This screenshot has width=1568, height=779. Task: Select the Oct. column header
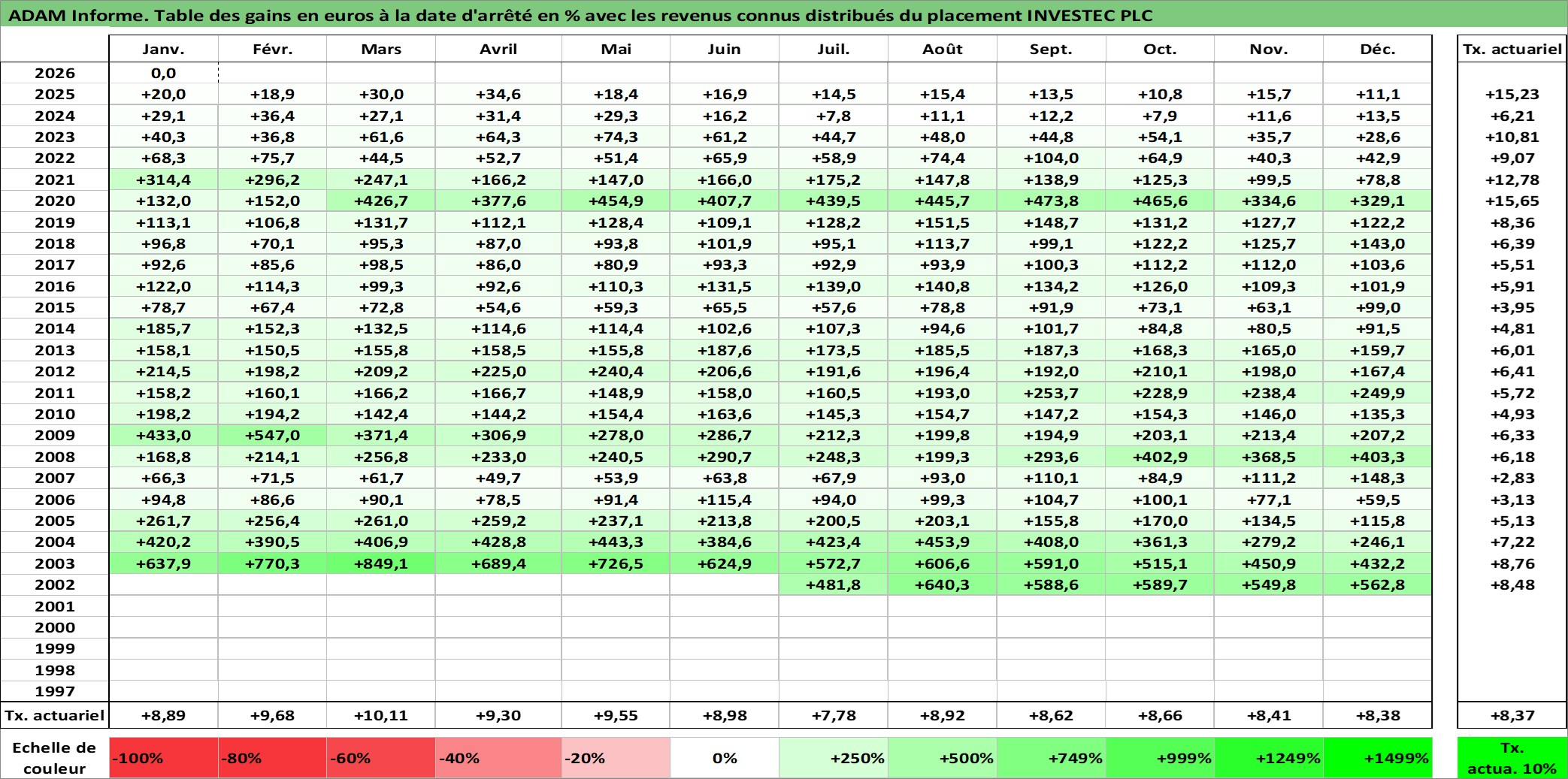point(1160,49)
